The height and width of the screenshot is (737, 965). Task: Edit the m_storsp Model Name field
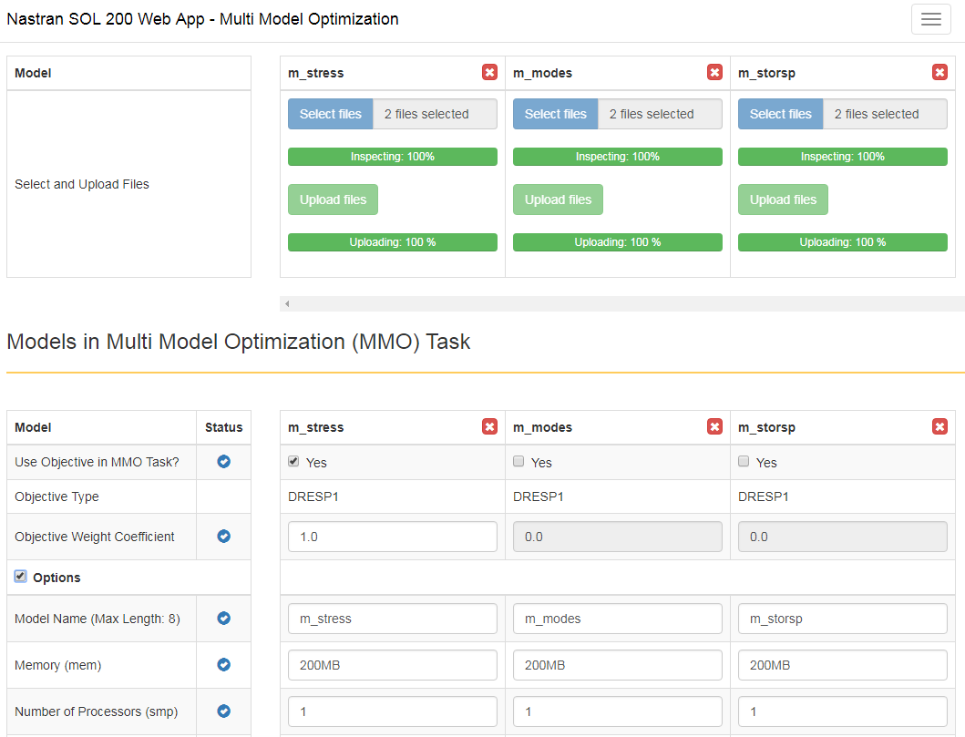point(843,619)
